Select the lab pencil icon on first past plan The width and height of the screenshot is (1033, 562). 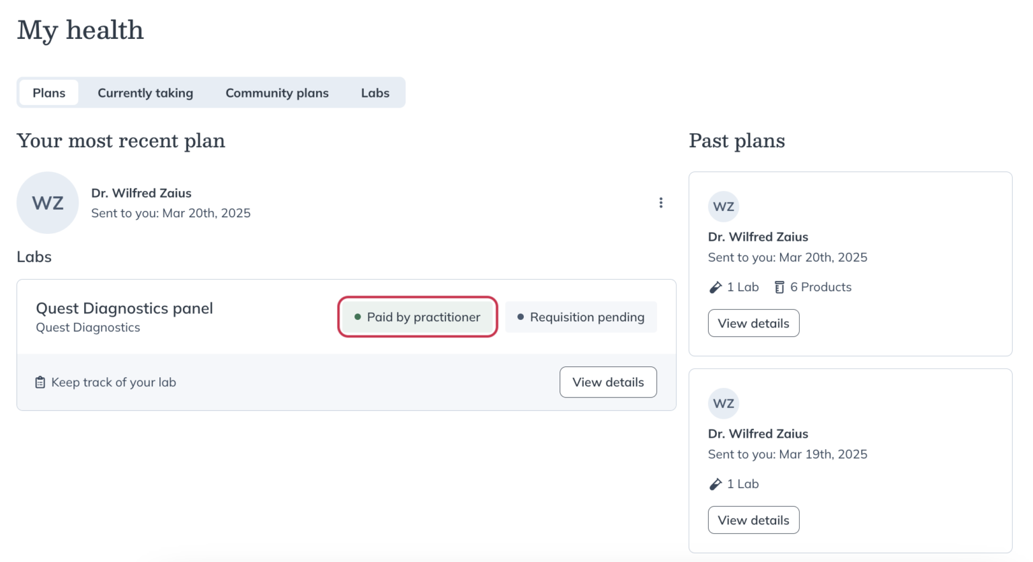point(715,286)
